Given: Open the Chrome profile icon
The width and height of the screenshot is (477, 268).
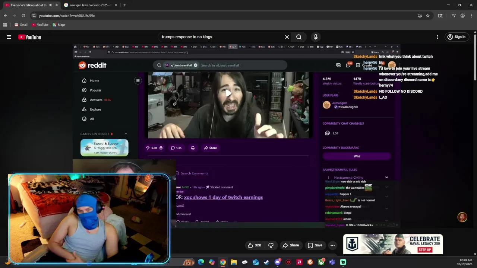Looking at the screenshot, I should coord(462,16).
